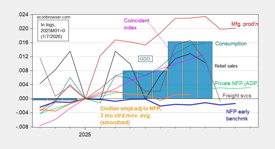This screenshot has height=149, width=275.
Task: Click the Private NFP (ADP) label
Action: coord(236,83)
